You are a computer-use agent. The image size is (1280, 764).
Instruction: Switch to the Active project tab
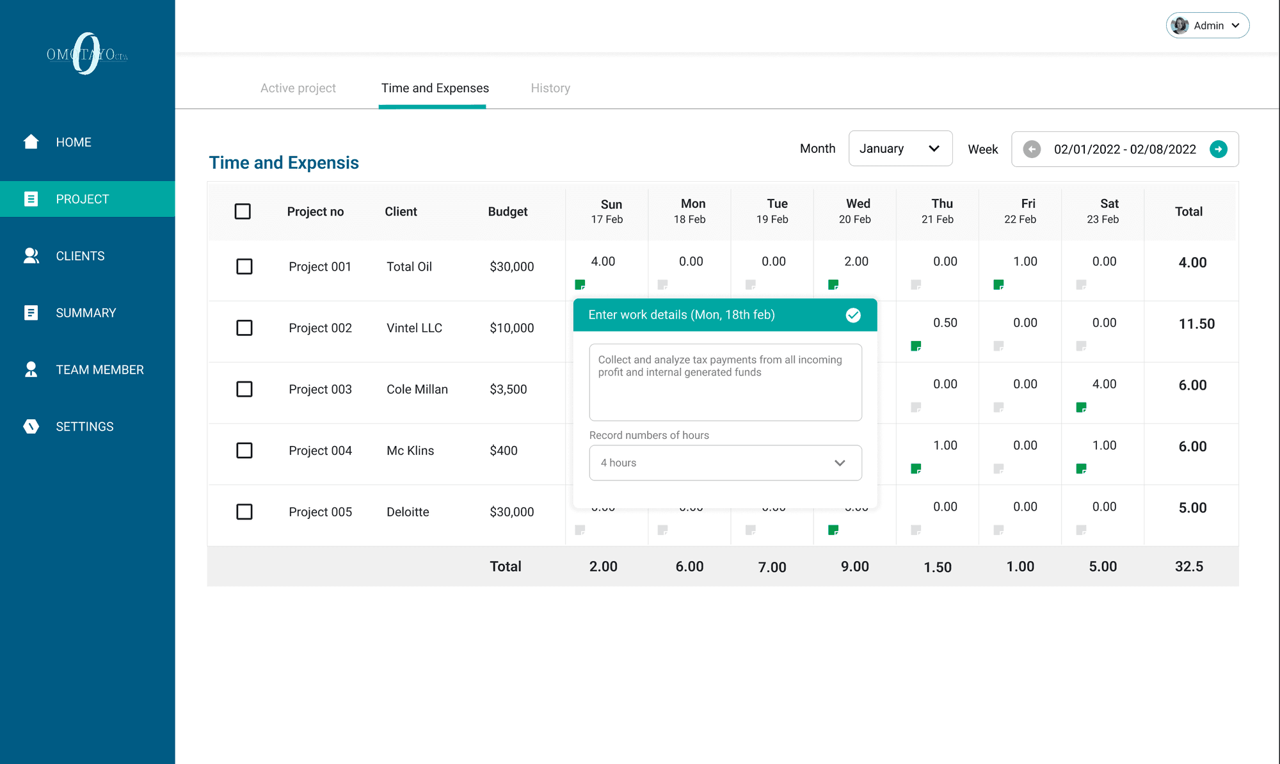(298, 88)
